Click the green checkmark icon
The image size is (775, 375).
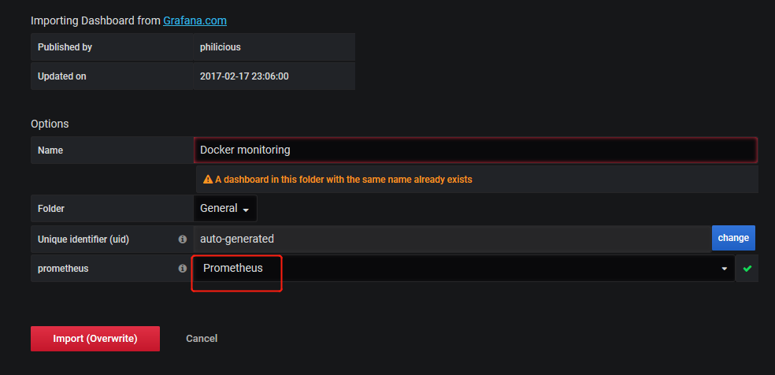(747, 269)
